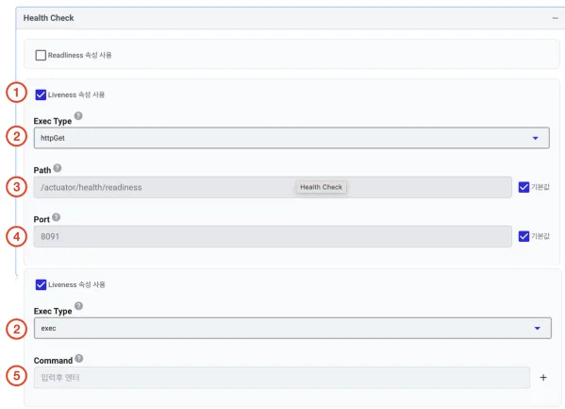Click the help icon beside Command label

pyautogui.click(x=79, y=358)
